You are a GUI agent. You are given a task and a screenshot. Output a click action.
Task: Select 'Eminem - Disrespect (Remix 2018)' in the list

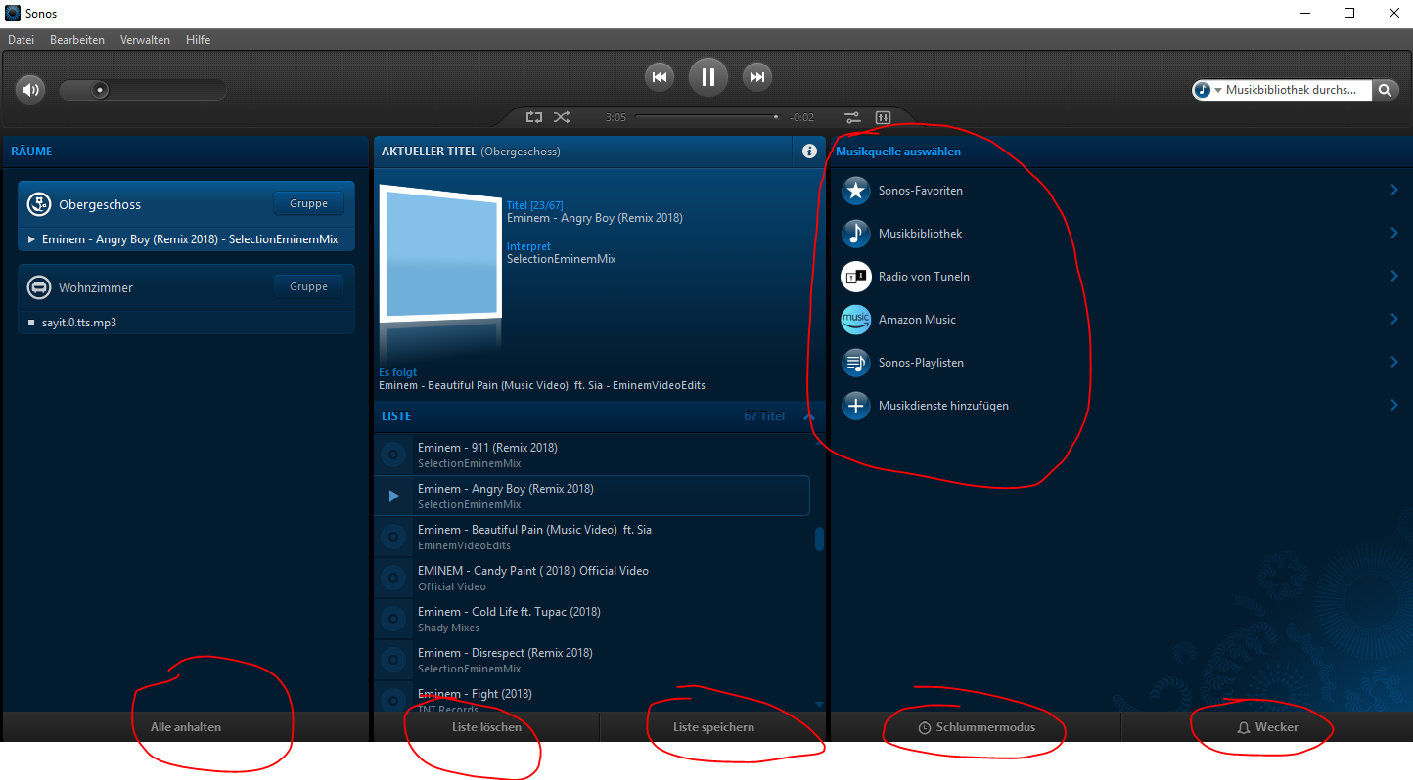coord(591,661)
